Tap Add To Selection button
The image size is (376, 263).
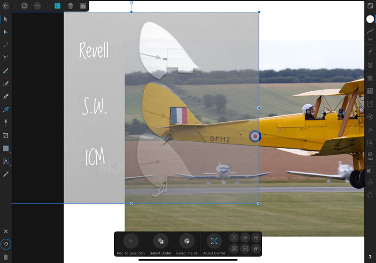(x=131, y=244)
